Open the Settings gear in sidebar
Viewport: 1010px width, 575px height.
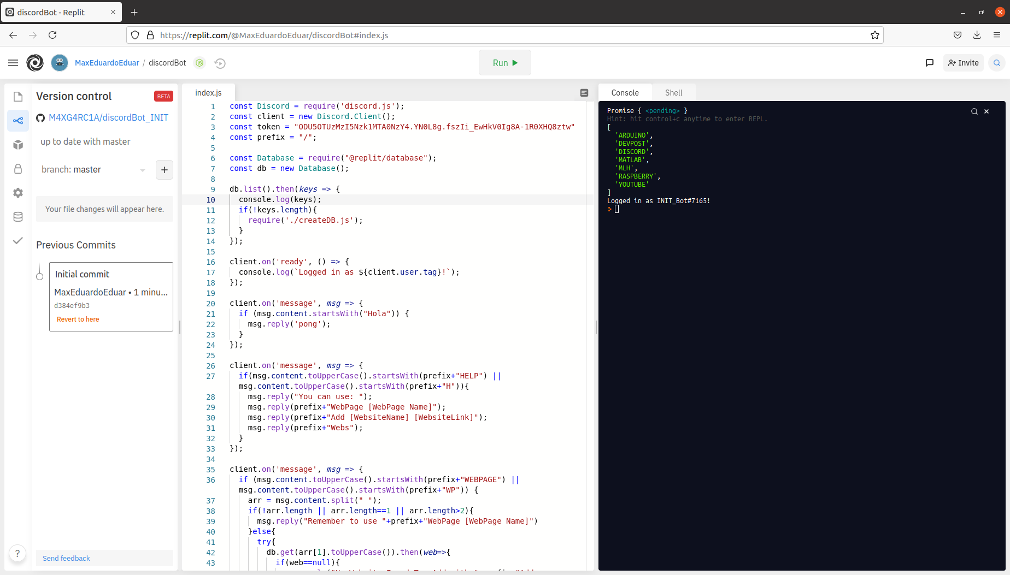[x=18, y=193]
